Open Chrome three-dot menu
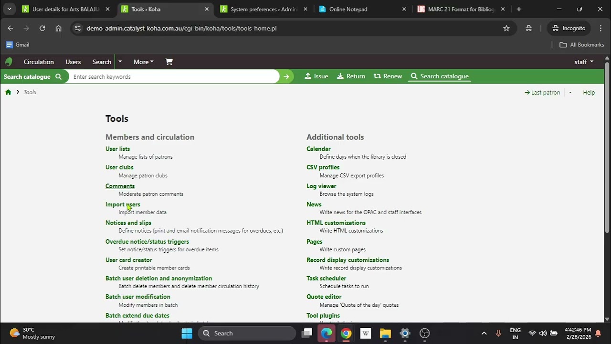This screenshot has width=611, height=344. (600, 28)
